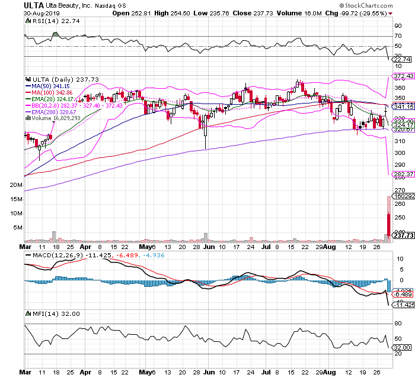Click the 260 price axis label
This screenshot has width=415, height=378.
coord(400,204)
